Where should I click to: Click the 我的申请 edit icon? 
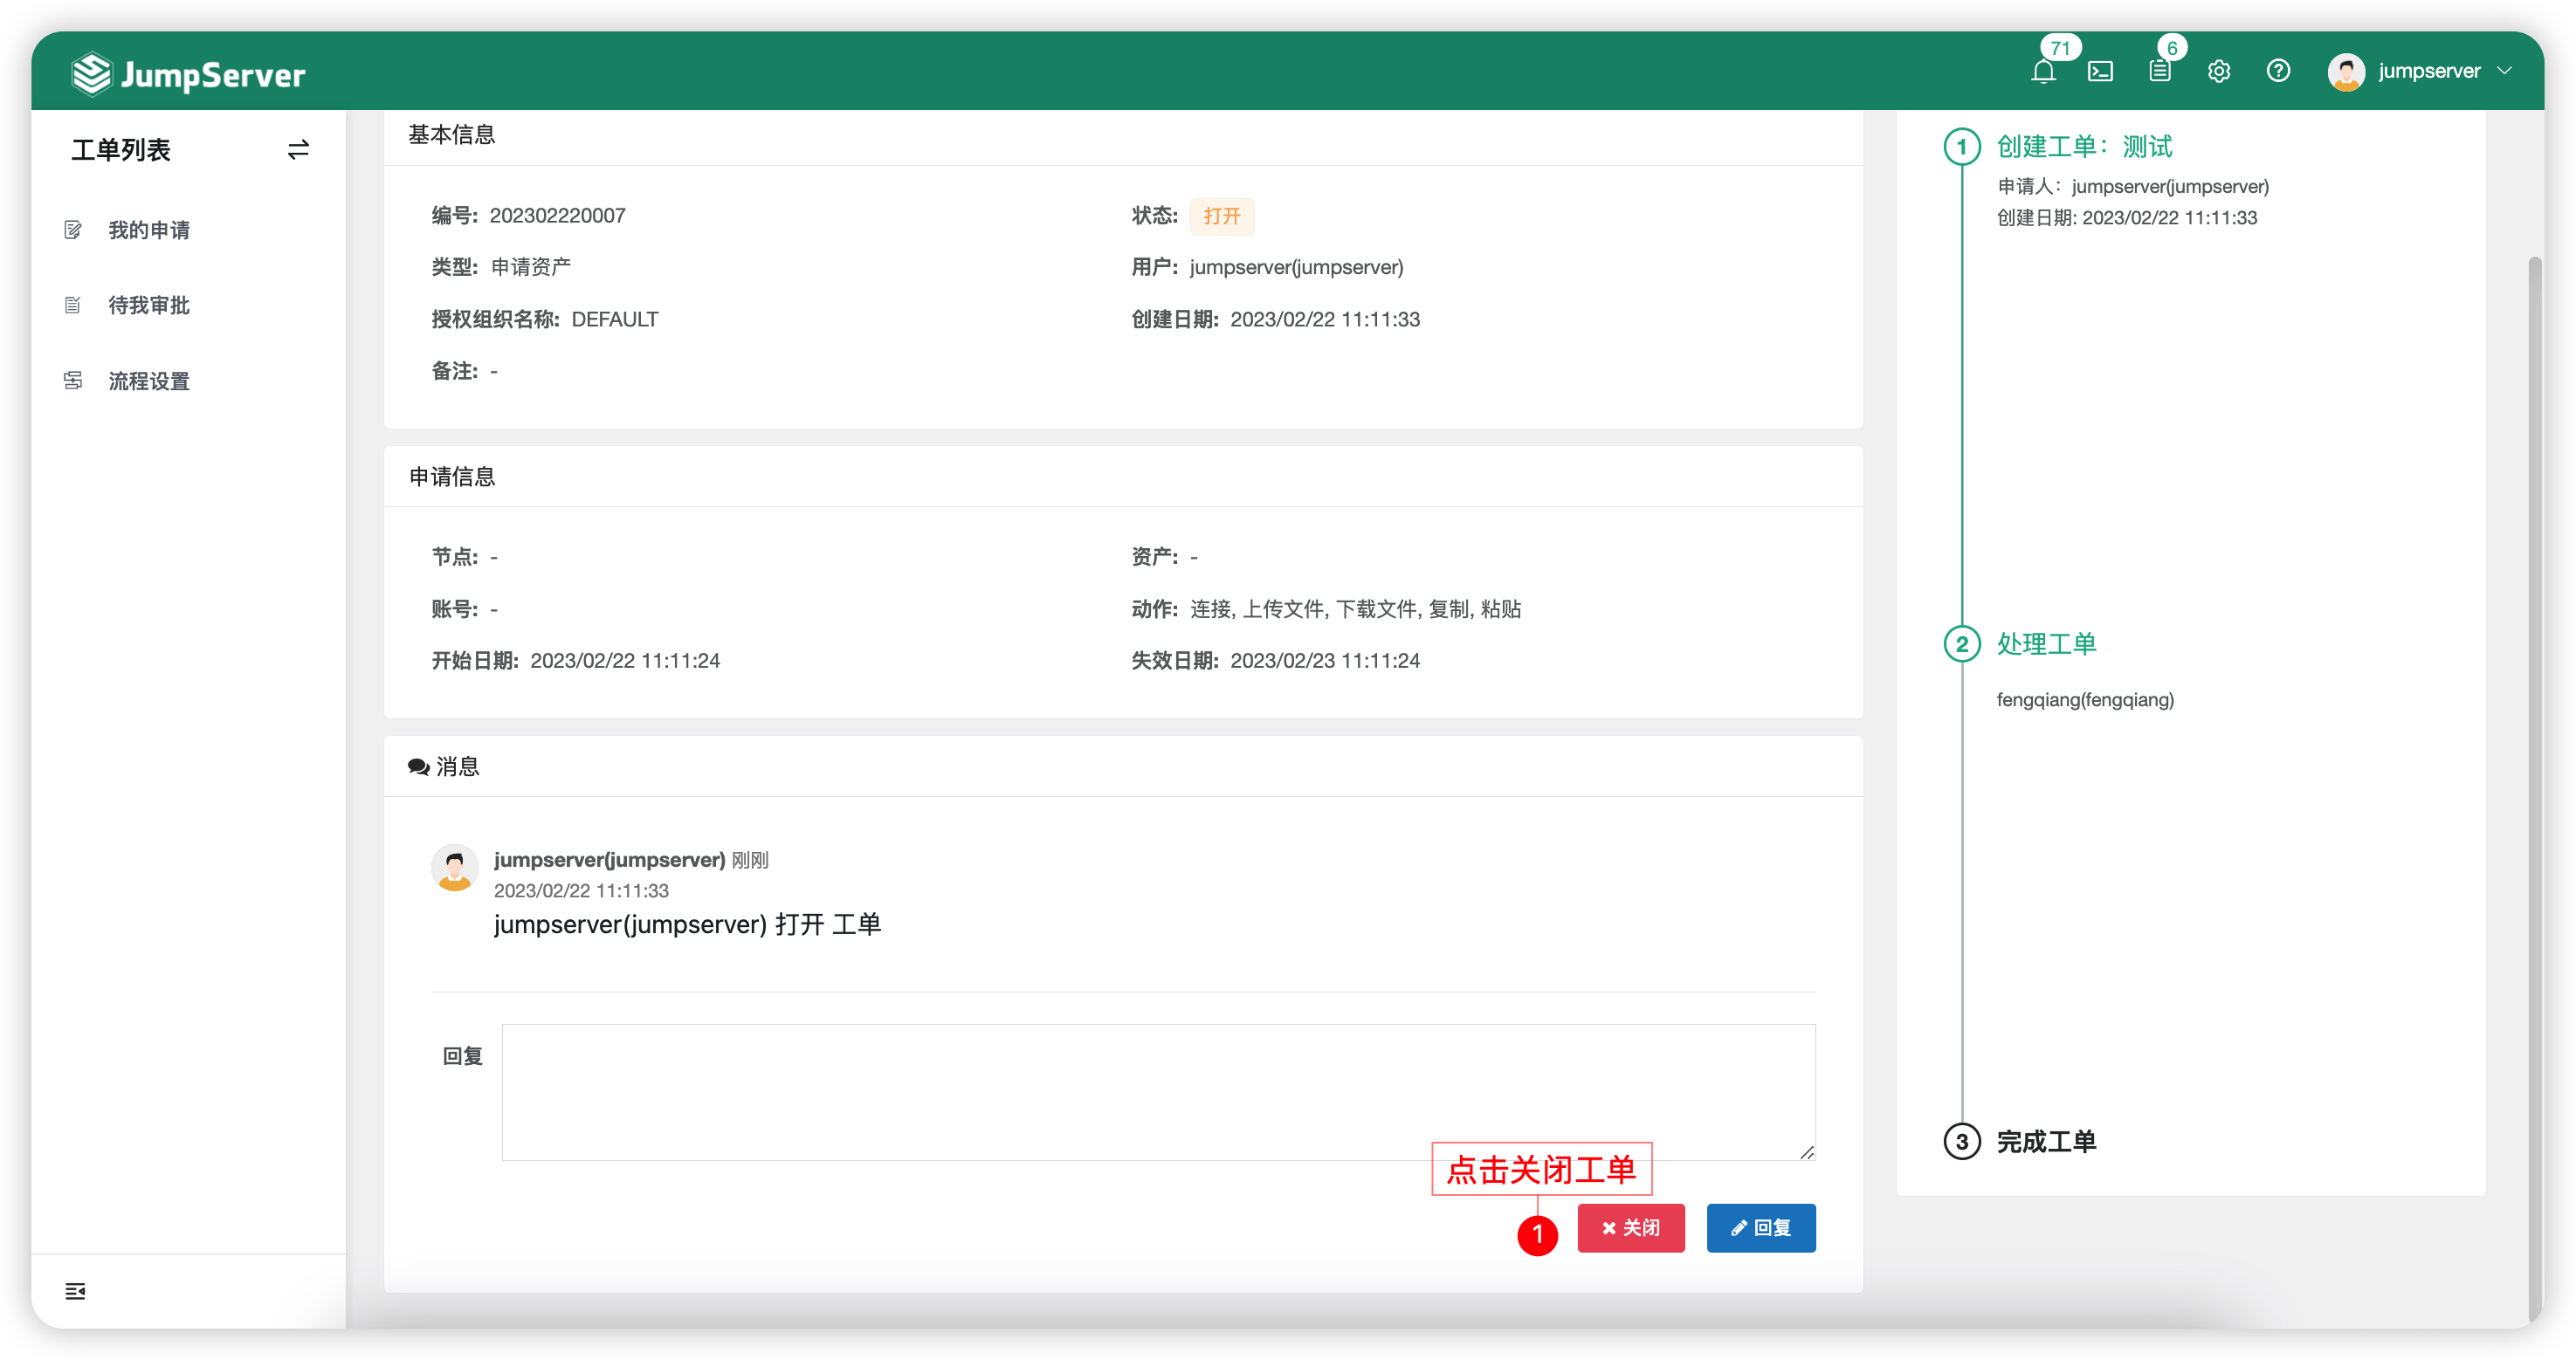(73, 230)
